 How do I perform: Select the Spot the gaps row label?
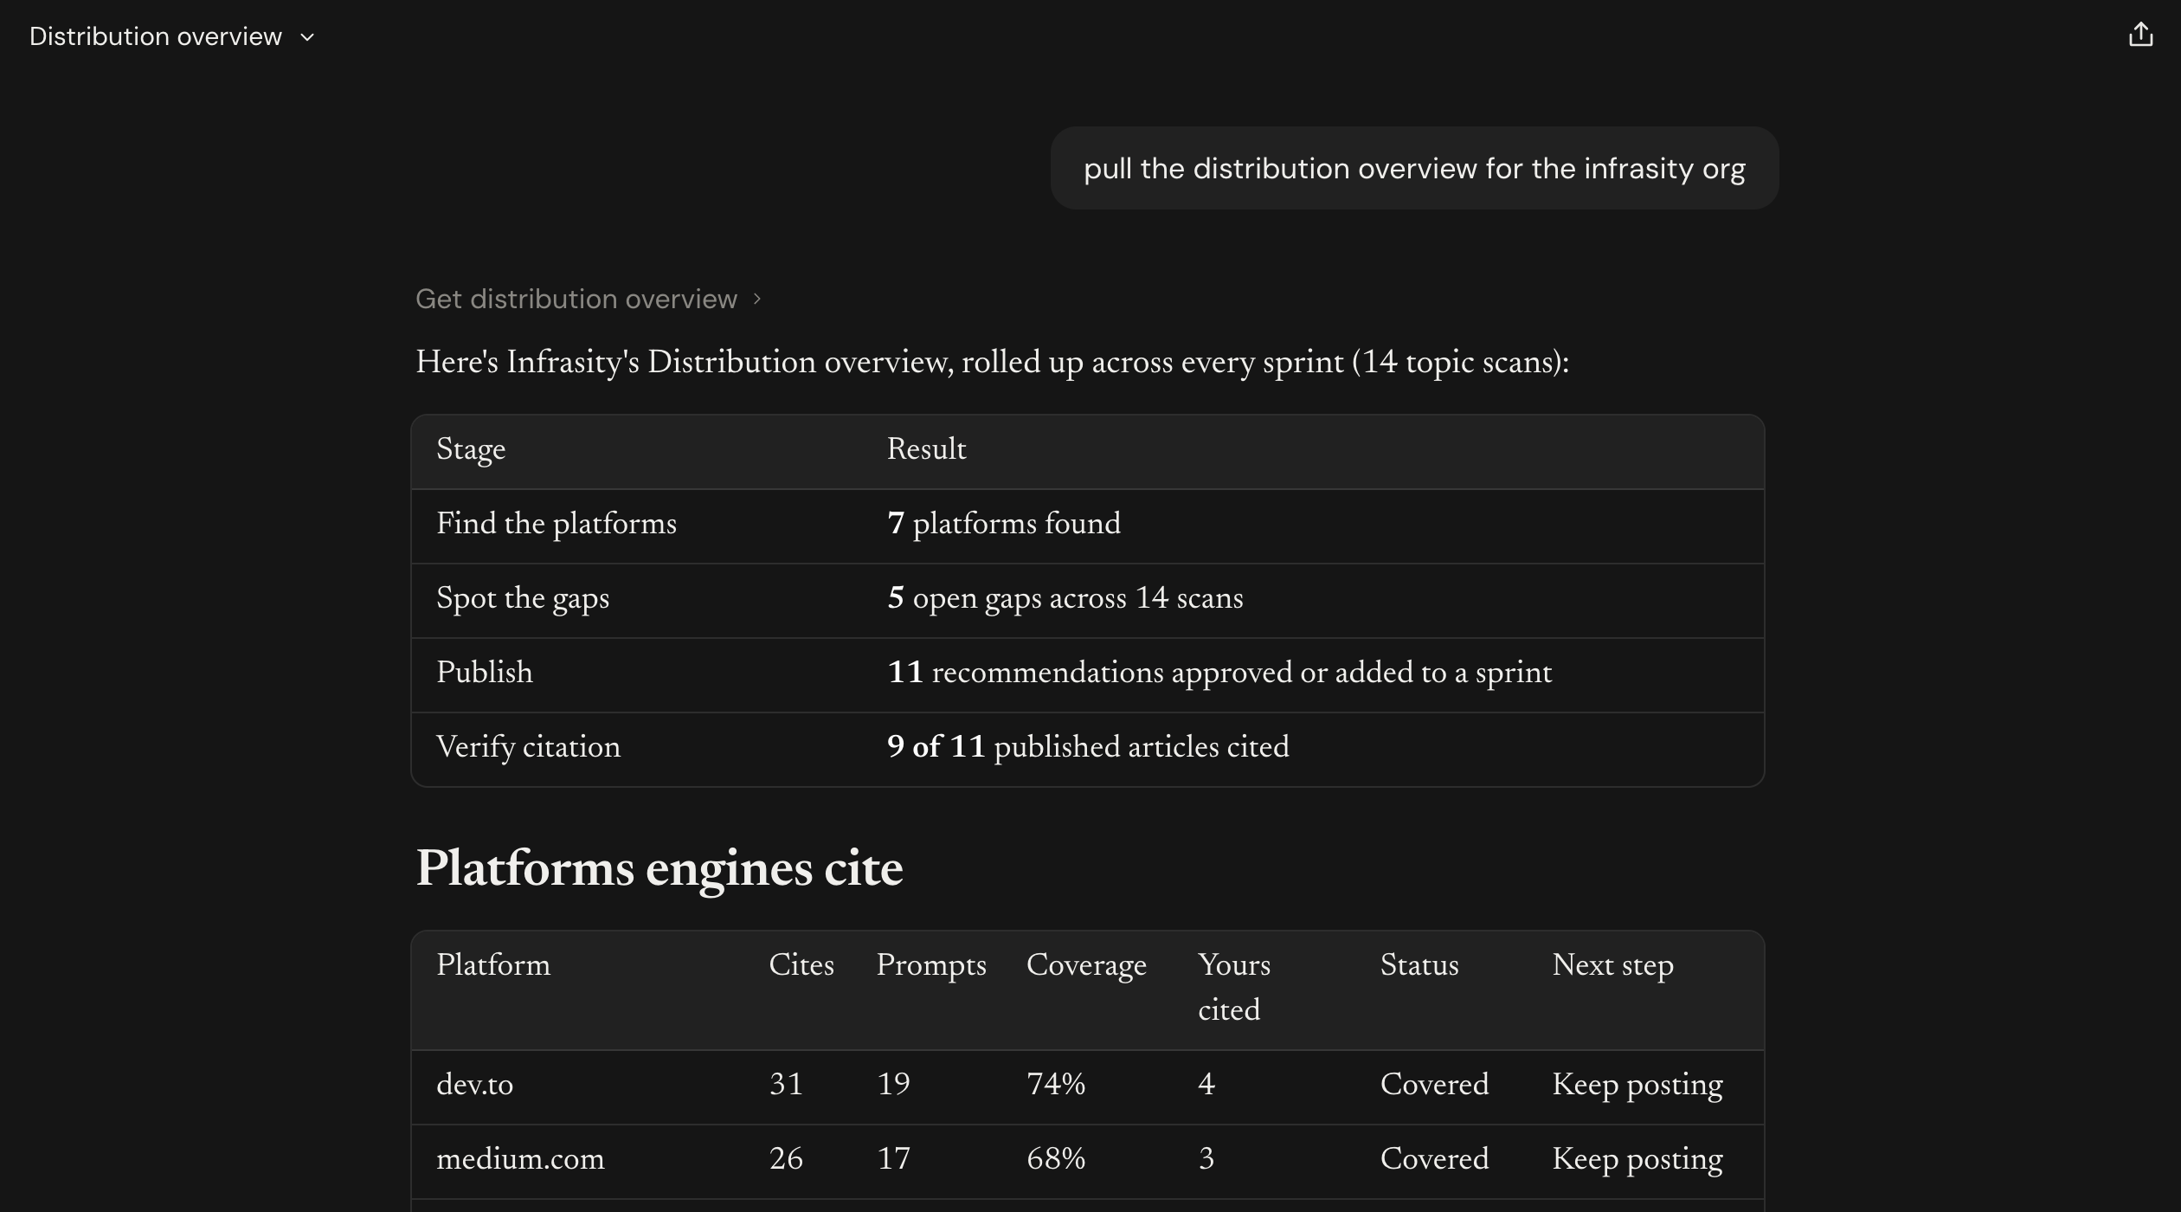[523, 598]
